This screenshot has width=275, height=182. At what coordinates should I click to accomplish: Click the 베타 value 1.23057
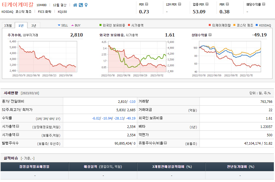click(266, 127)
